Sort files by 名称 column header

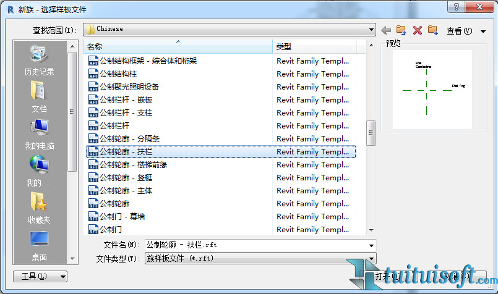click(178, 46)
